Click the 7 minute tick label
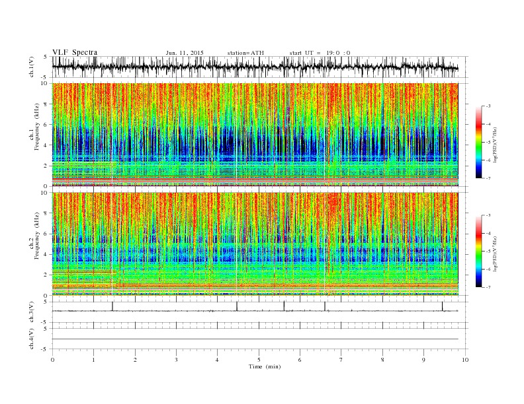 point(341,360)
